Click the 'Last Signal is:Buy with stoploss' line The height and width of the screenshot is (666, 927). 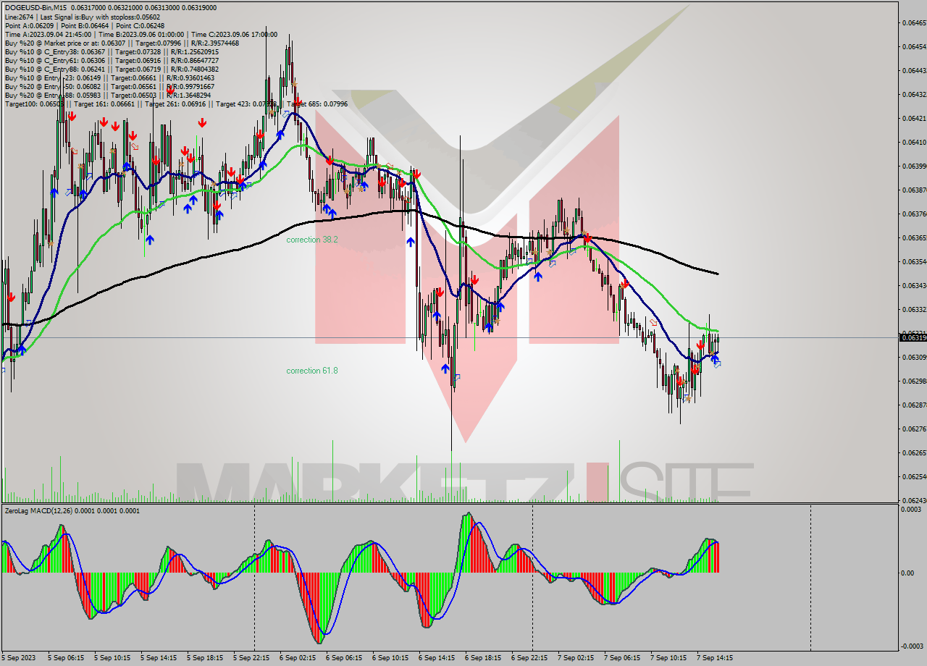[83, 17]
